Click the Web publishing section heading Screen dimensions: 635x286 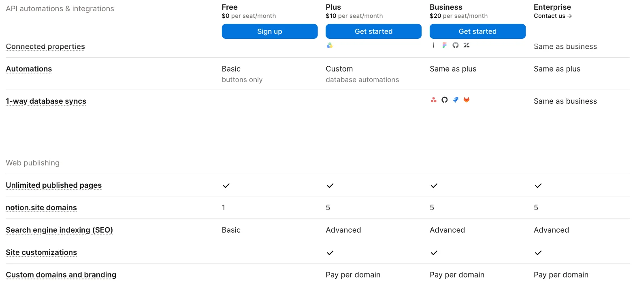click(32, 163)
